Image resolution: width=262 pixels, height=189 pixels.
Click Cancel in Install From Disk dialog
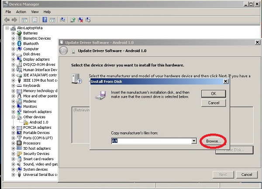(x=214, y=103)
